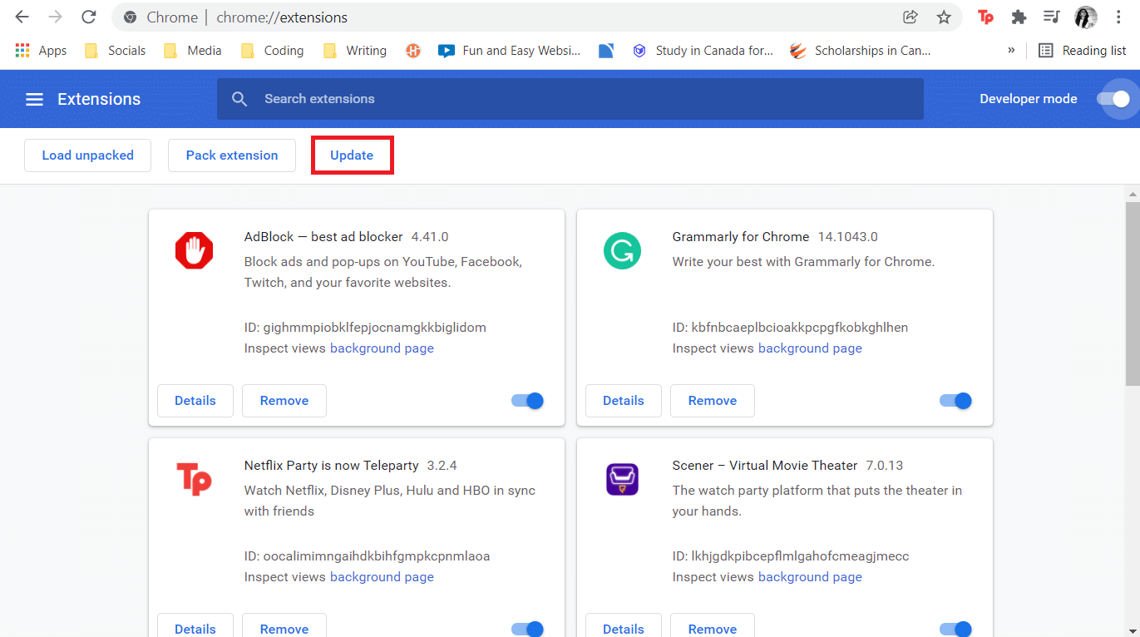The height and width of the screenshot is (637, 1140).
Task: Inspect Teleparty background page link
Action: click(382, 577)
